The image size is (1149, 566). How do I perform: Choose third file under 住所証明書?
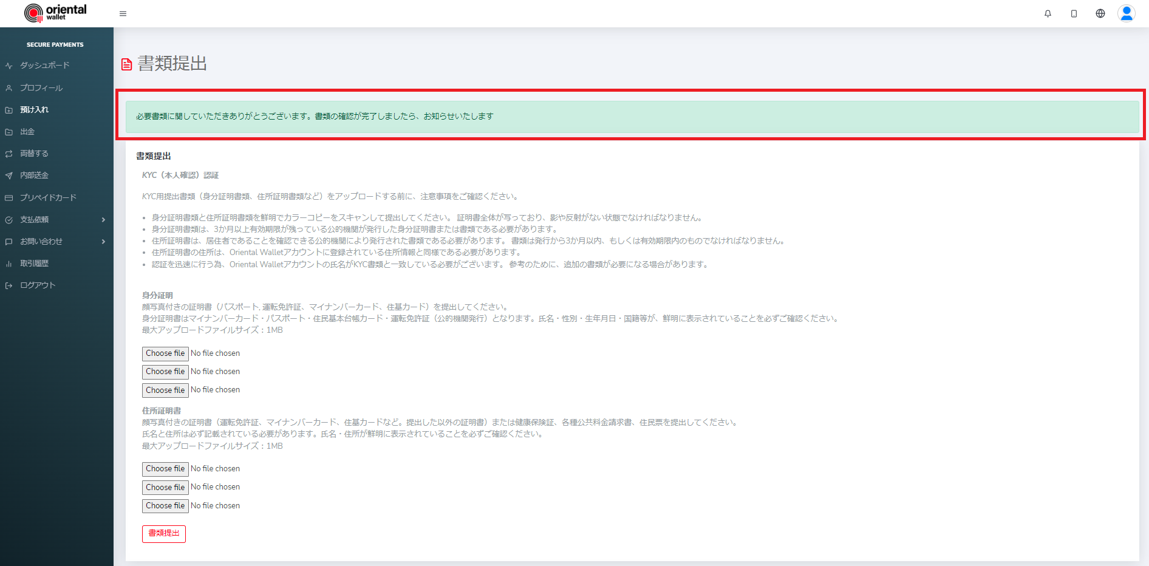(165, 506)
